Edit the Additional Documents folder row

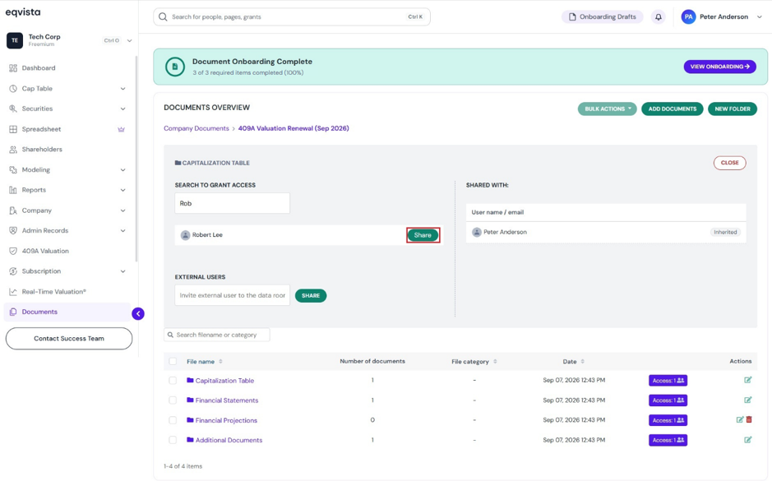pyautogui.click(x=748, y=440)
